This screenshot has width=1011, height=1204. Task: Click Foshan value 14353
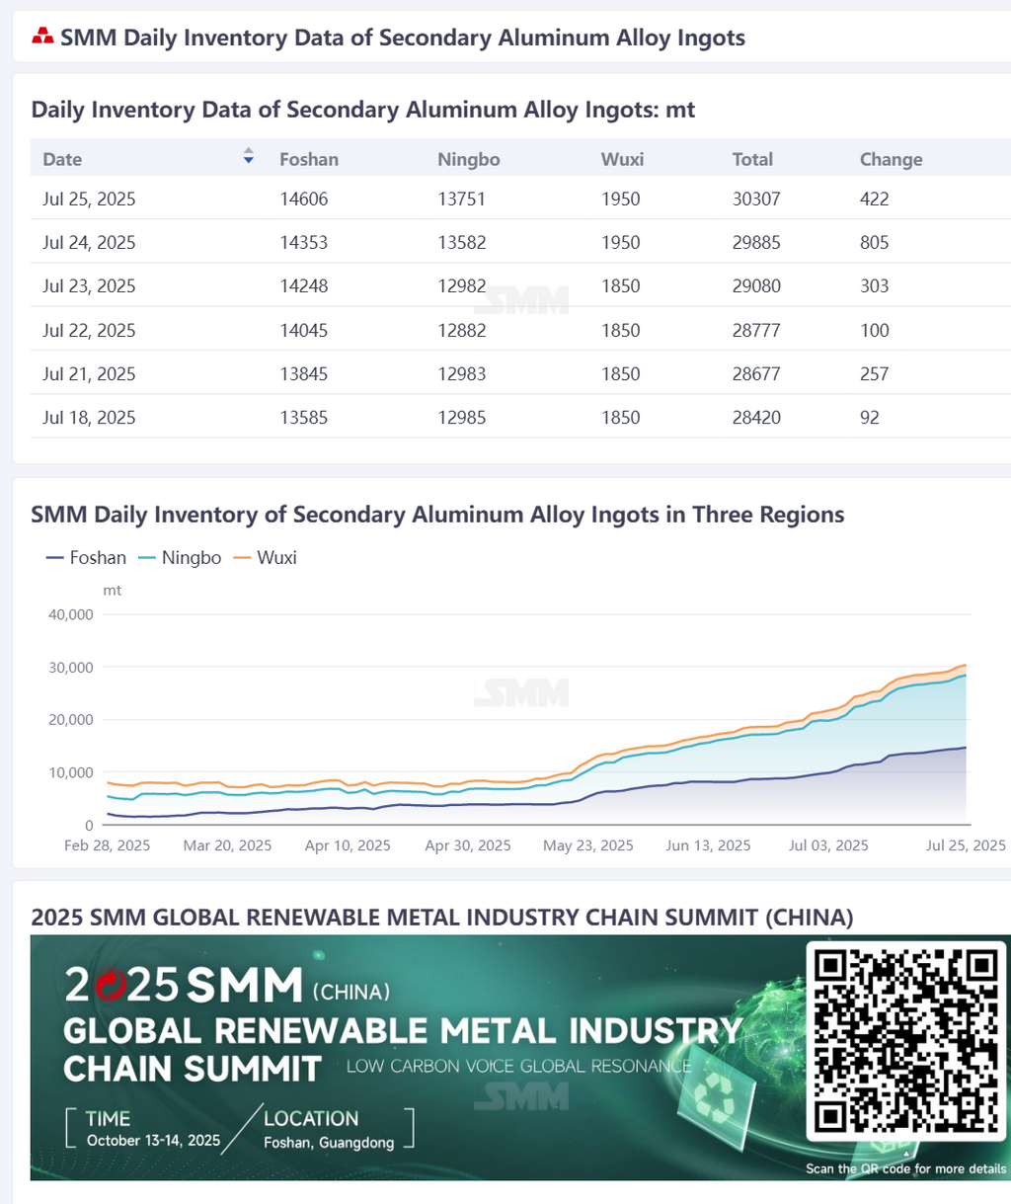[x=304, y=242]
